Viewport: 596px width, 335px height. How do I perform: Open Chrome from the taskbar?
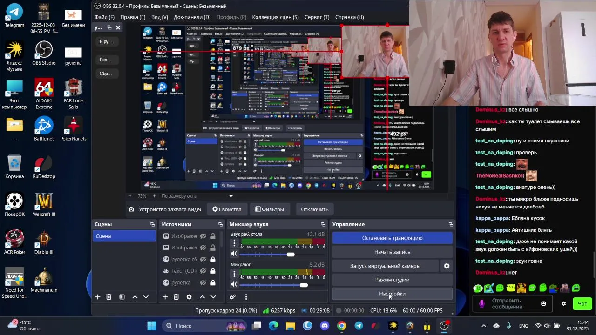coord(342,326)
